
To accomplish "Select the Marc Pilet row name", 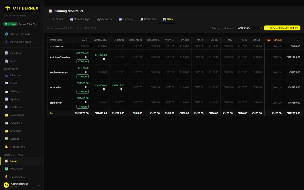I will point(55,87).
